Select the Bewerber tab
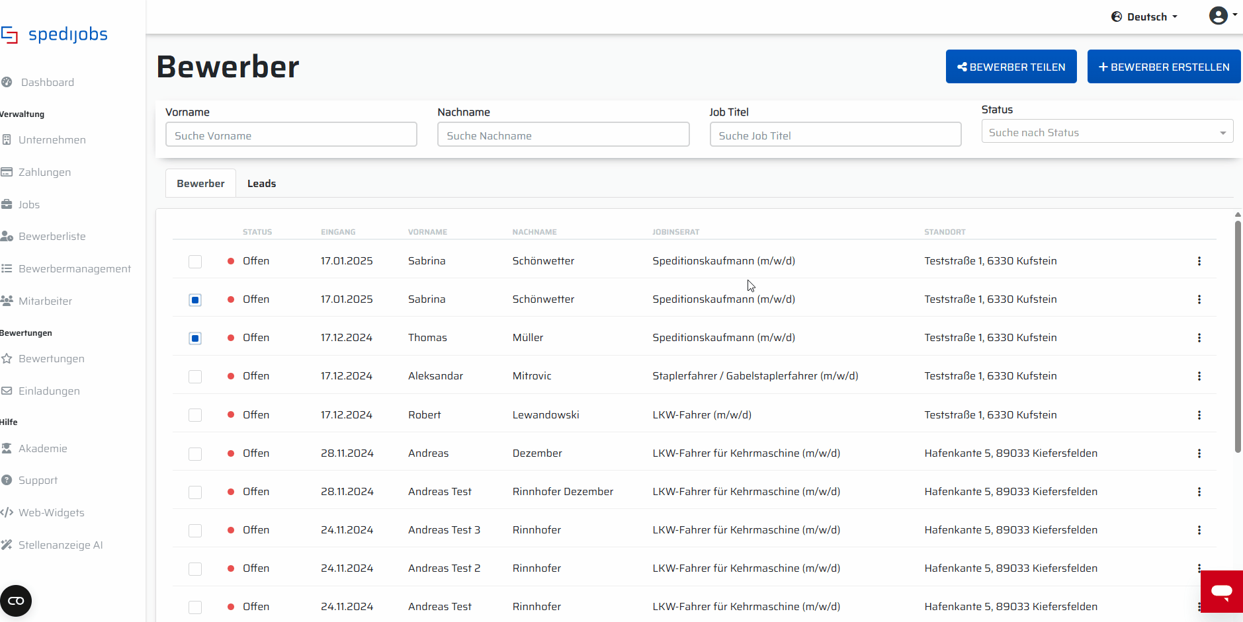Image resolution: width=1243 pixels, height=622 pixels. pyautogui.click(x=200, y=184)
